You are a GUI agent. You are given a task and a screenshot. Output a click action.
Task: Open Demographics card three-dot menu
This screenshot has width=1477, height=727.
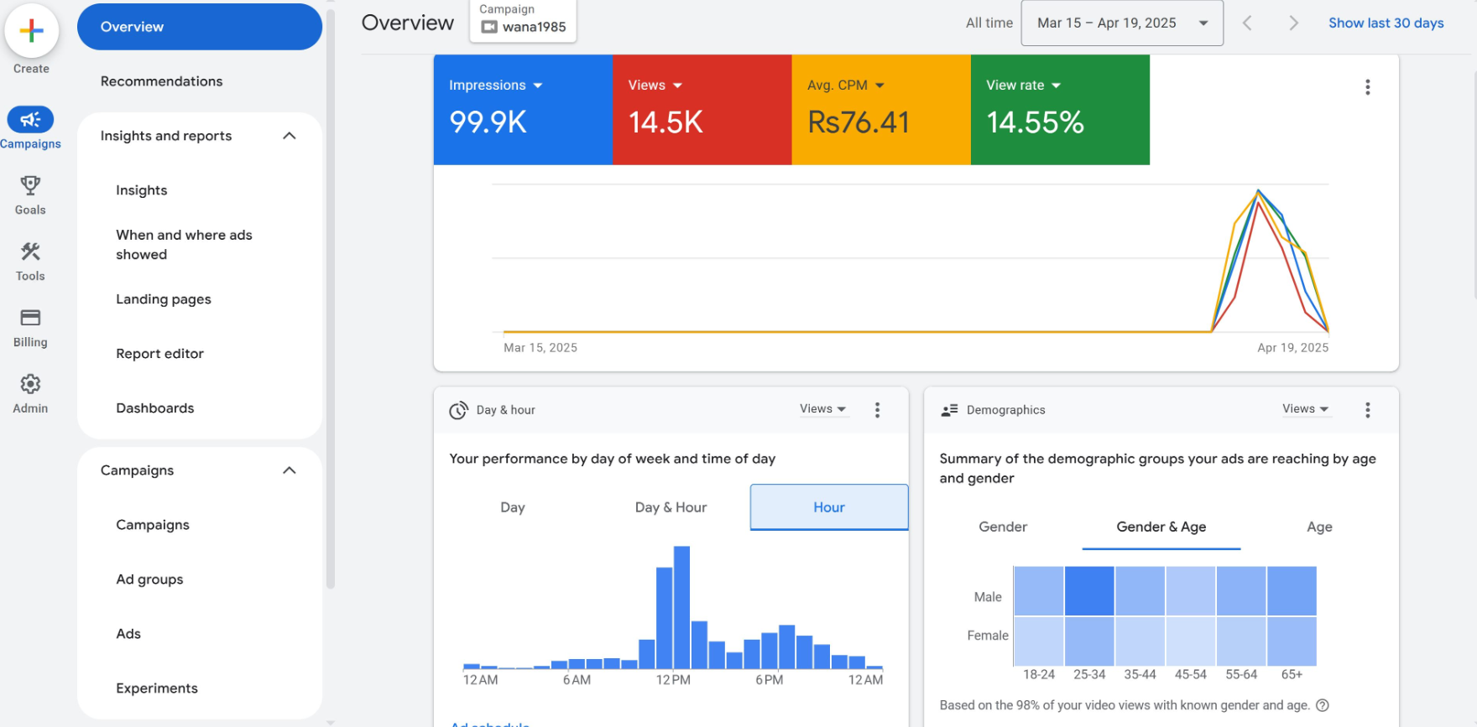click(1367, 410)
